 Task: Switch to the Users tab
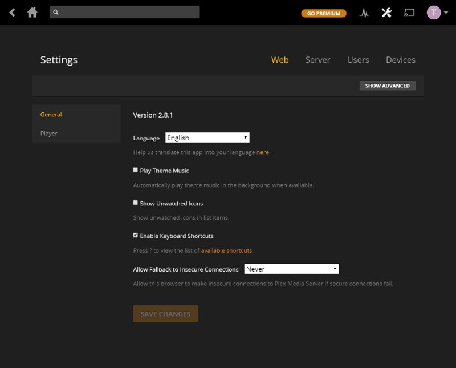358,60
